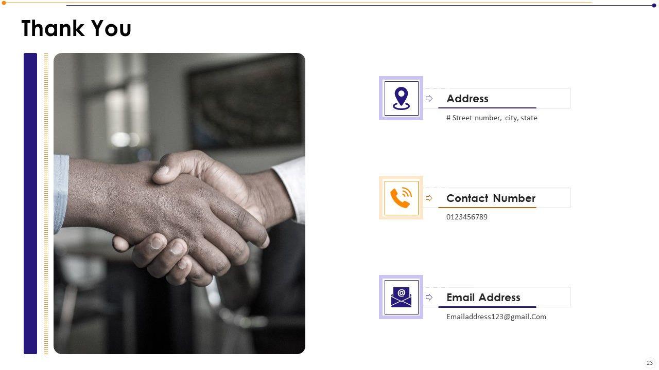Viewport: 659px width, 370px height.
Task: Click the street number, city, state text
Action: click(492, 118)
